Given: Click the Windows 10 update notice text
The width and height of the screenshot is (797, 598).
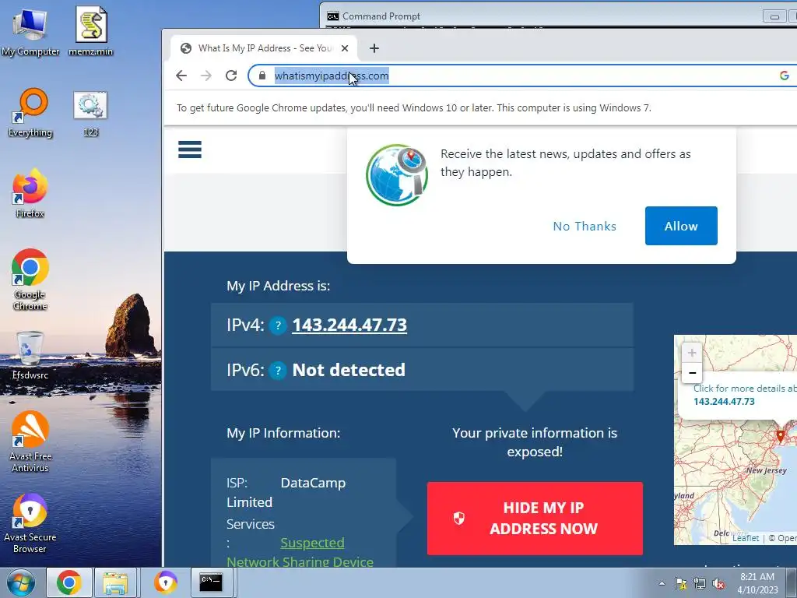Looking at the screenshot, I should coord(414,107).
